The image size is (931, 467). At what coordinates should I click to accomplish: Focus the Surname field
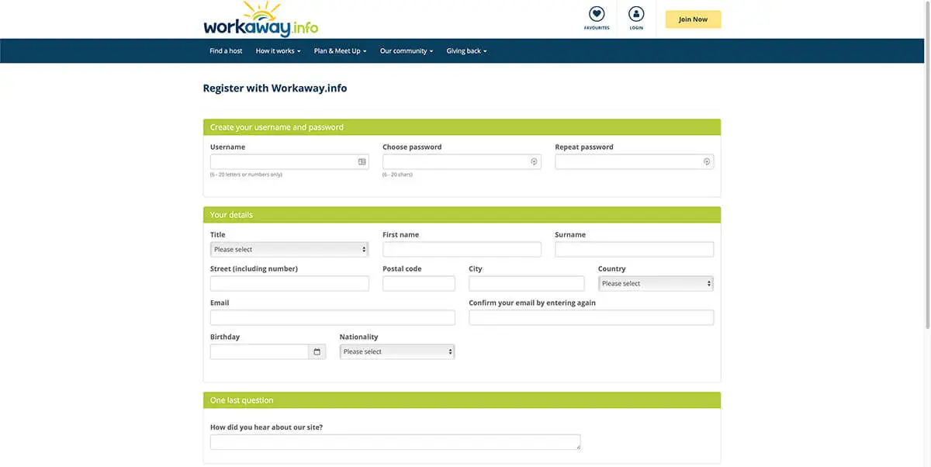635,250
